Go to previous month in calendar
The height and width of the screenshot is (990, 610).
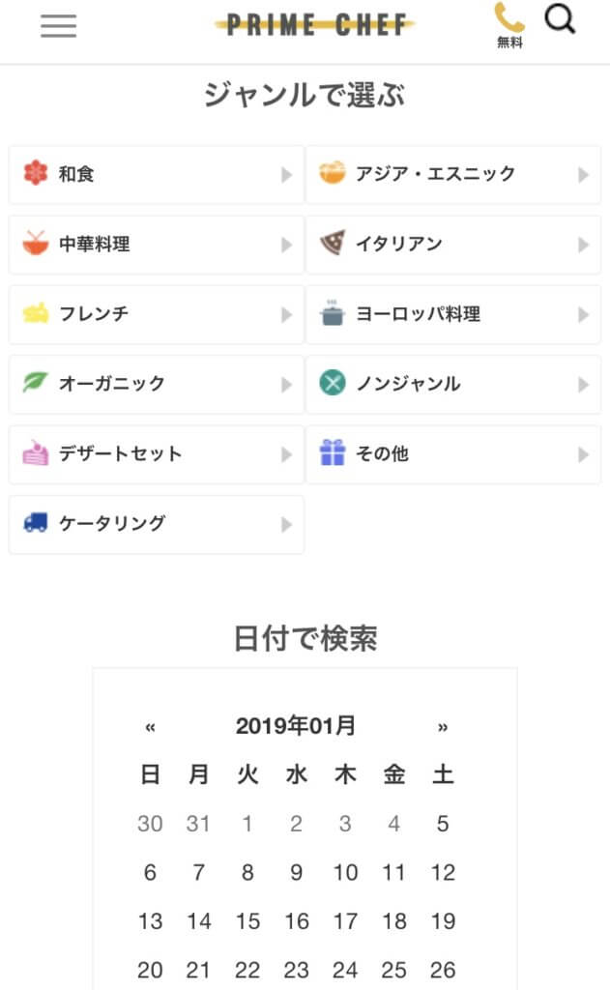click(150, 727)
